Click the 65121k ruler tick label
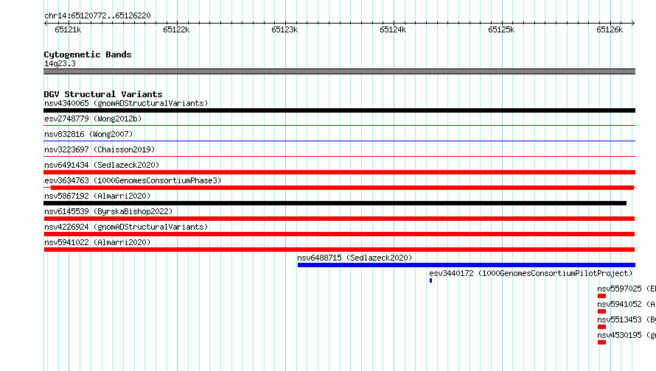Viewport: 656px width, 371px height. (68, 29)
